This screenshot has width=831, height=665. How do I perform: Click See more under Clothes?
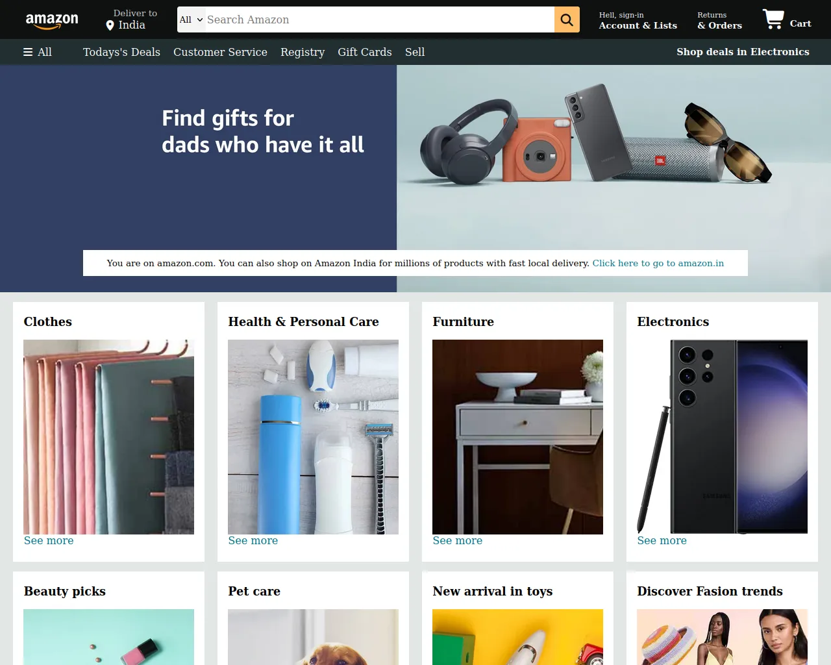click(x=49, y=540)
